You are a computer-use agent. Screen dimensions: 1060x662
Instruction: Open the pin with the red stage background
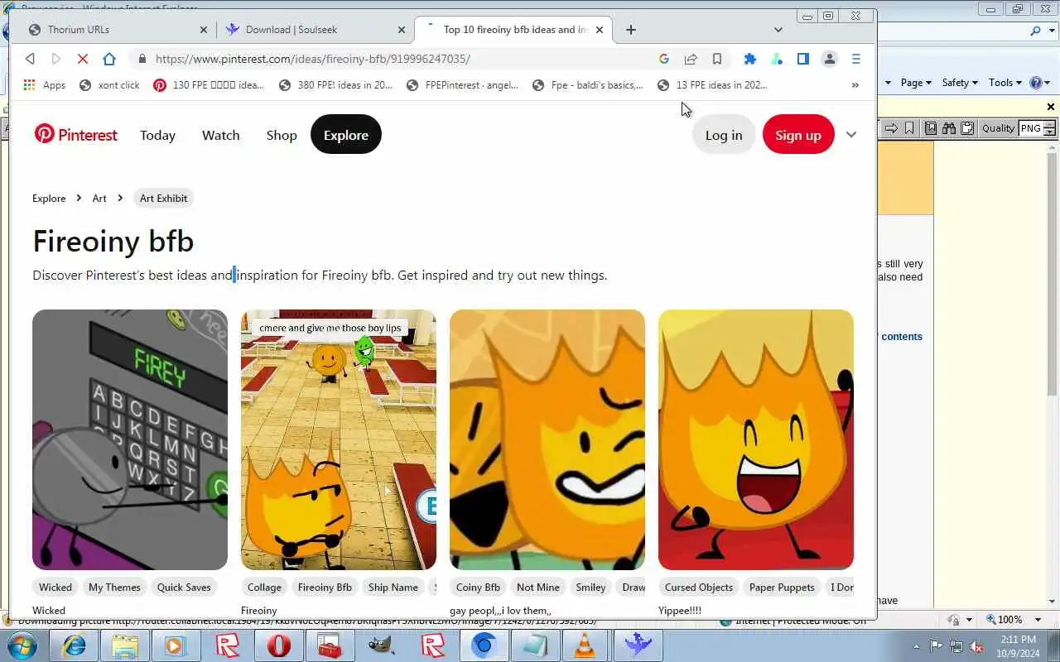(x=756, y=439)
